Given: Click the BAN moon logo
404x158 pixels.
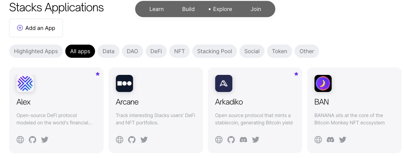Looking at the screenshot, I should (323, 83).
